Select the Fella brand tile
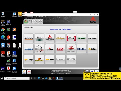 pyautogui.click(x=71, y=38)
